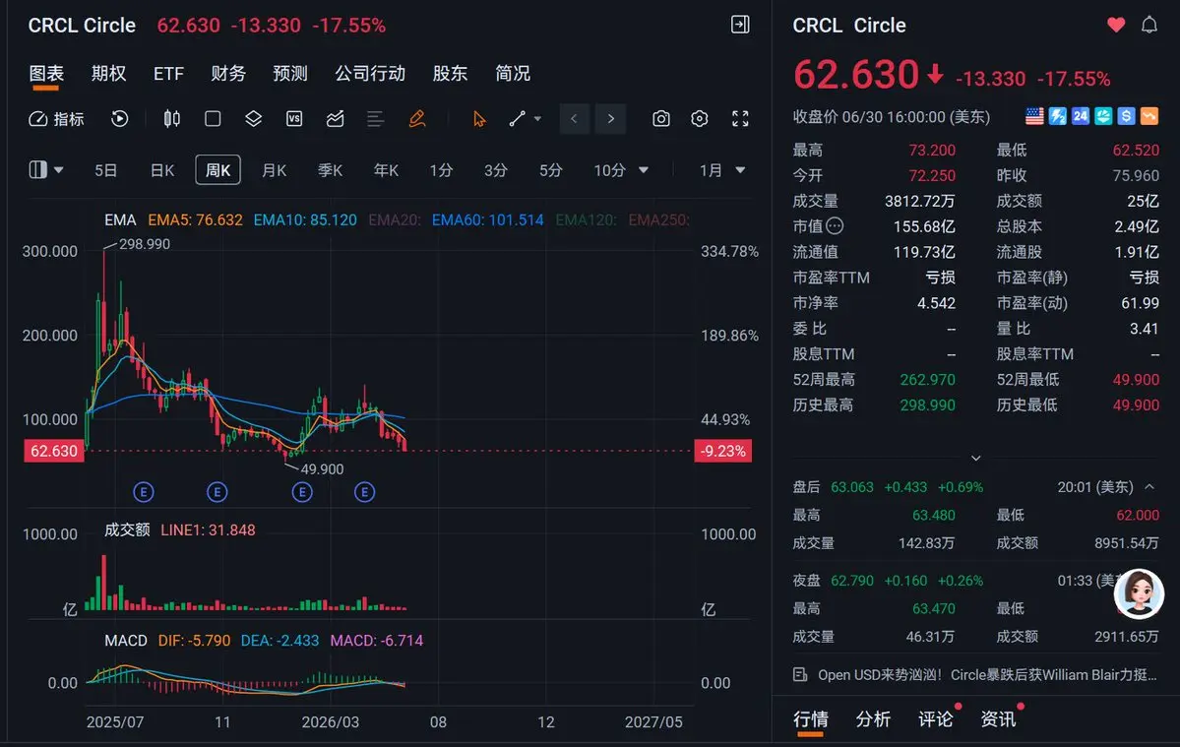This screenshot has width=1180, height=747.
Task: Switch to the 图表 tab
Action: (46, 73)
